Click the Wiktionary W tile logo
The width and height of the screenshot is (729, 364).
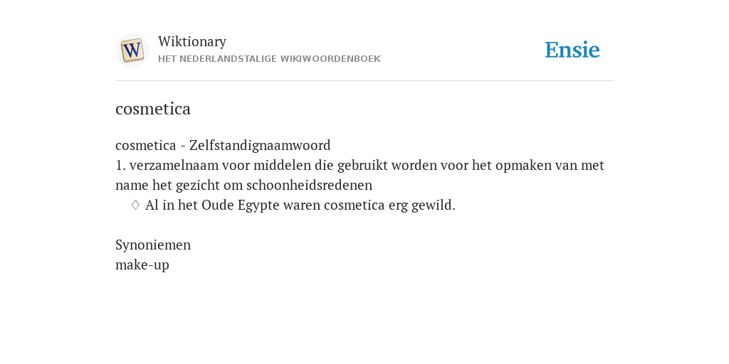click(132, 50)
